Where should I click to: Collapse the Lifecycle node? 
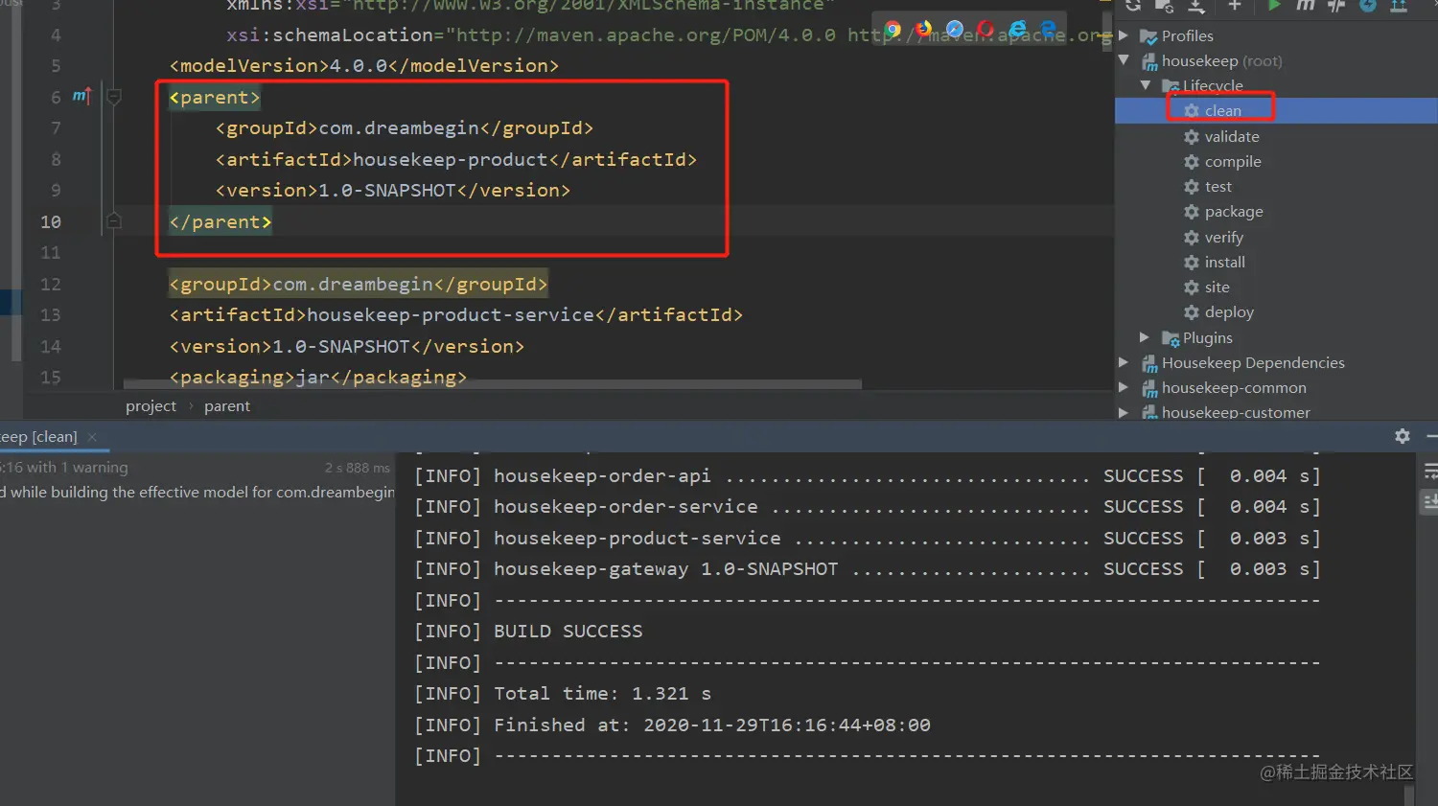(x=1145, y=85)
